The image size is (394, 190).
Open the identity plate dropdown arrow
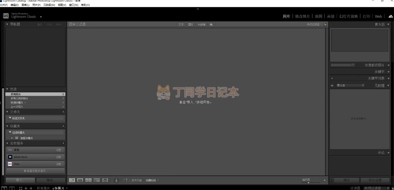[x=41, y=17]
